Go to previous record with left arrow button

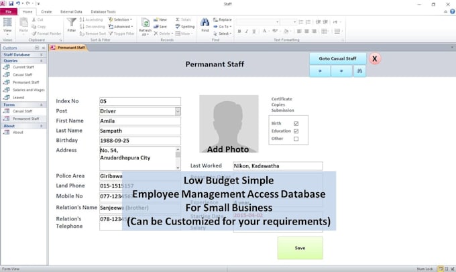pyautogui.click(x=320, y=71)
